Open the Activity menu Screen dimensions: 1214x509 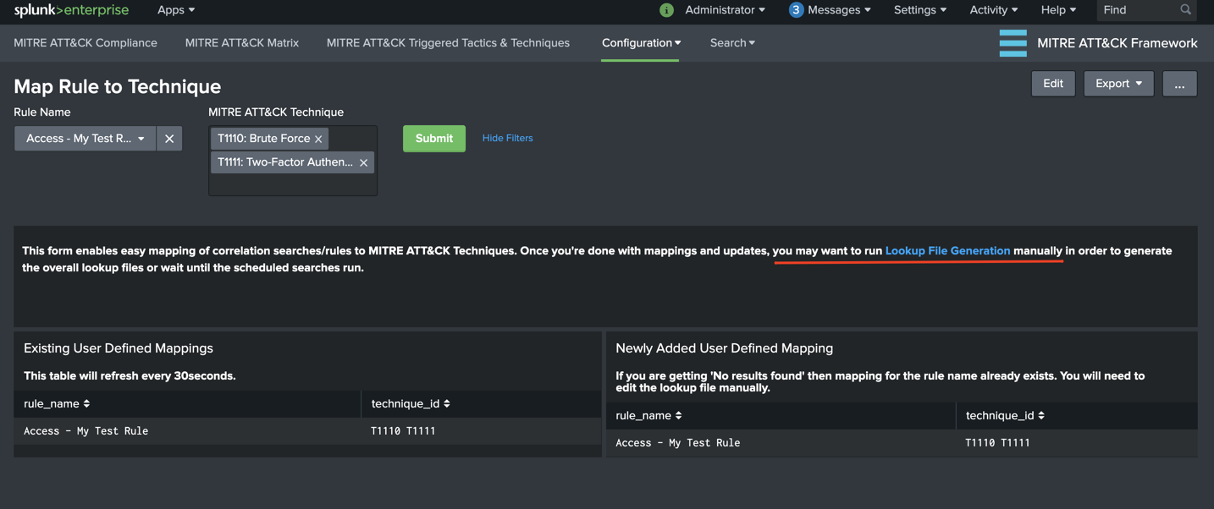click(x=993, y=10)
